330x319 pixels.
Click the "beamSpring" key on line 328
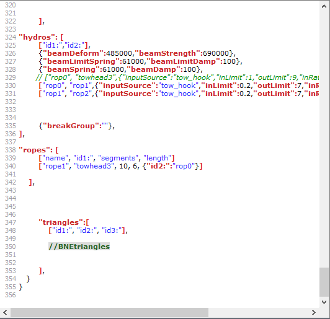pos(71,69)
